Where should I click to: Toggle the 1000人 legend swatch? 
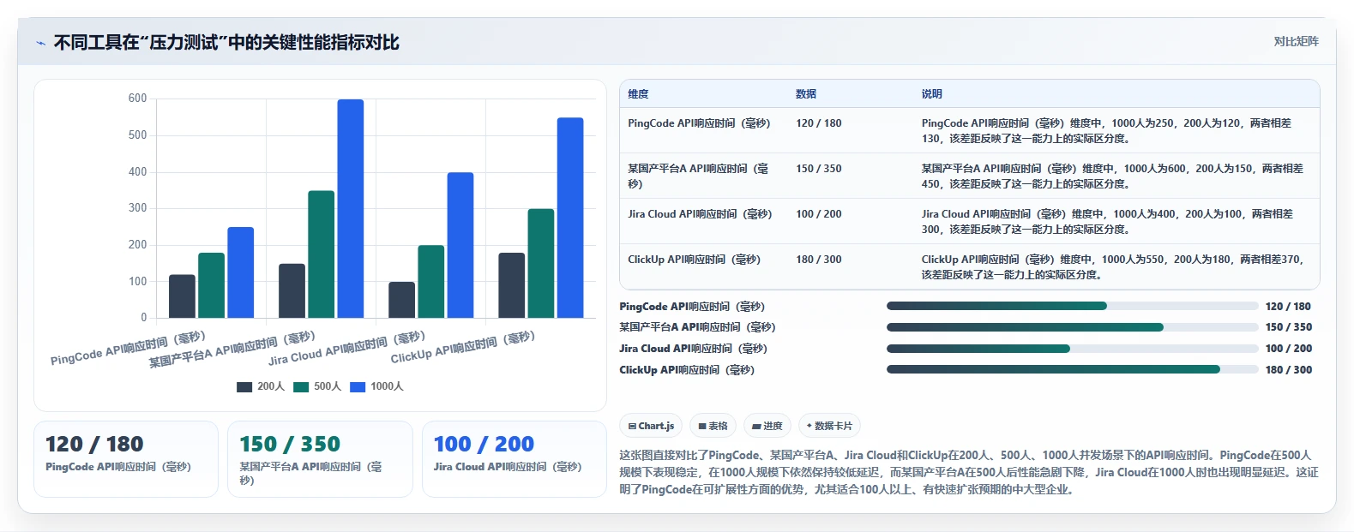(358, 386)
